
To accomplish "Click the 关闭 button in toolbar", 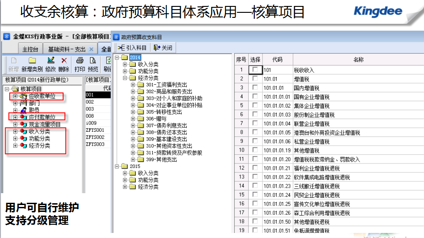I will (x=163, y=48).
